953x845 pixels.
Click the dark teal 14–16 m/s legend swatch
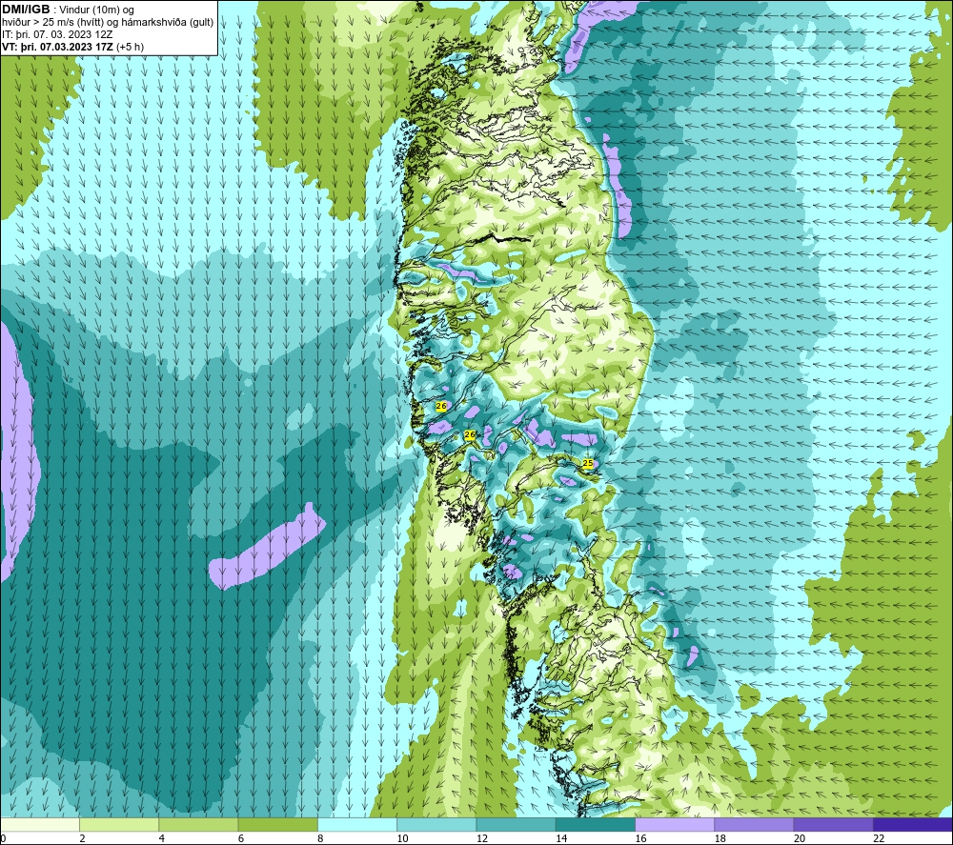pos(596,824)
